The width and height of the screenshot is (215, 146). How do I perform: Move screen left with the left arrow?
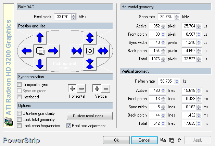27,51
